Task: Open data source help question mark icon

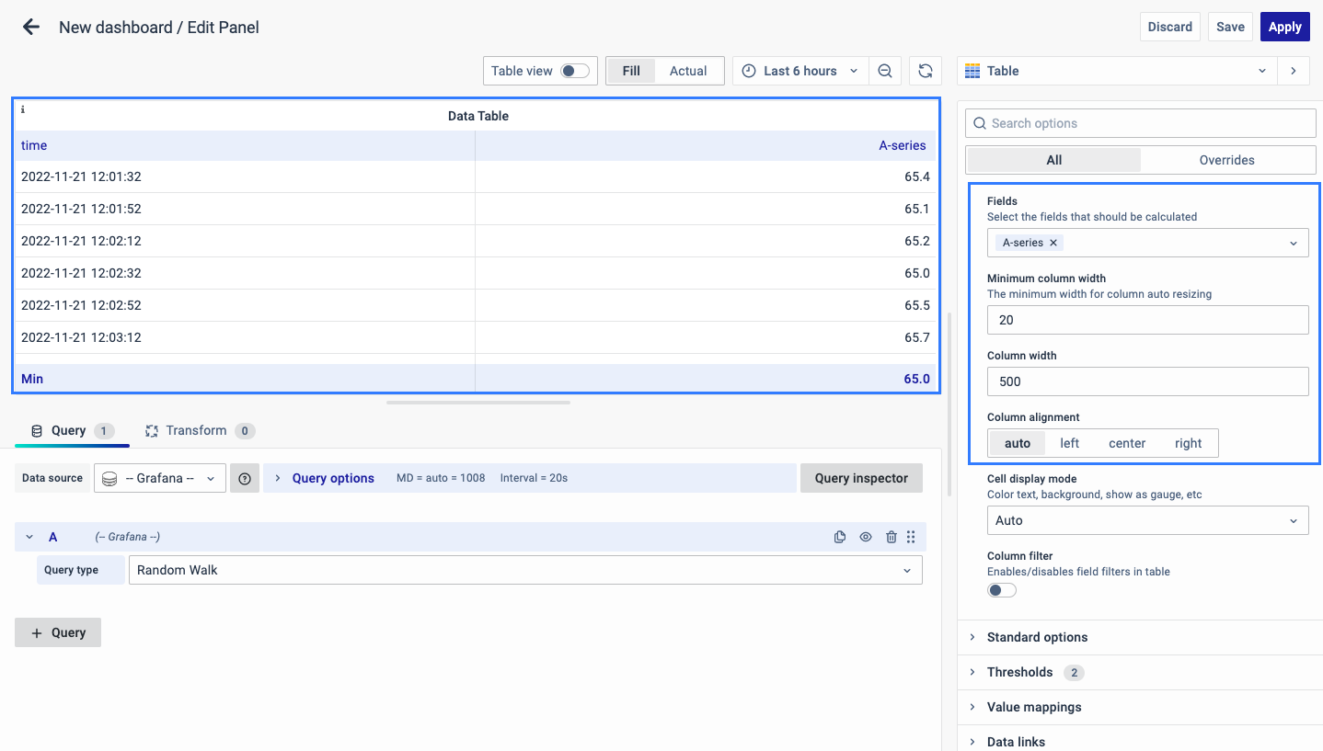Action: (245, 478)
